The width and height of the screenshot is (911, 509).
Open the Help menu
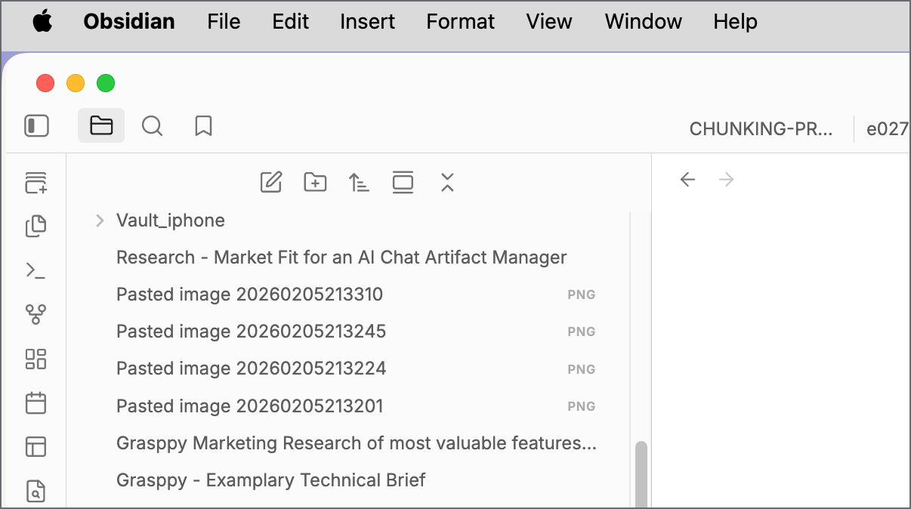(x=735, y=21)
